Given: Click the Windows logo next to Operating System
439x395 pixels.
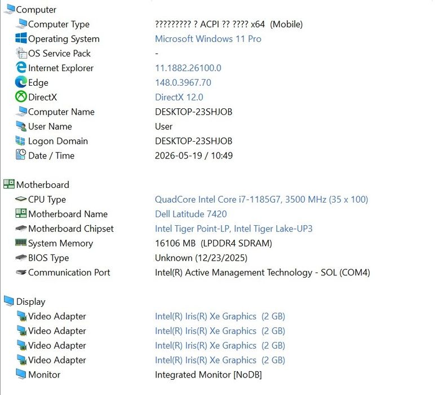Looking at the screenshot, I should coord(21,38).
